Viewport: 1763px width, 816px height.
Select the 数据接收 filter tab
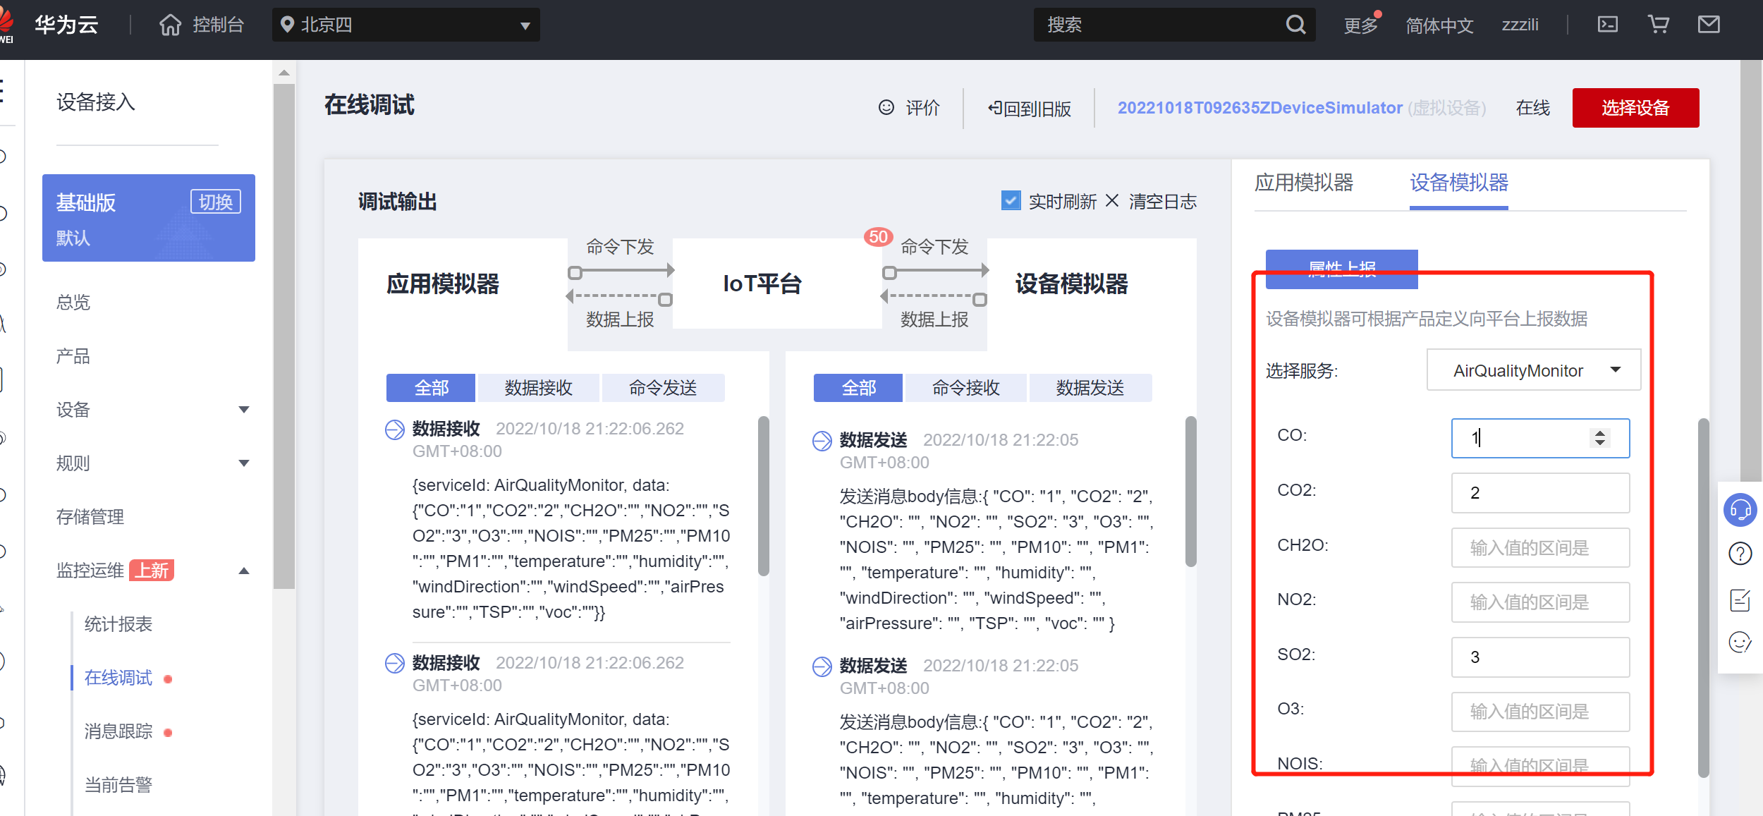(538, 388)
